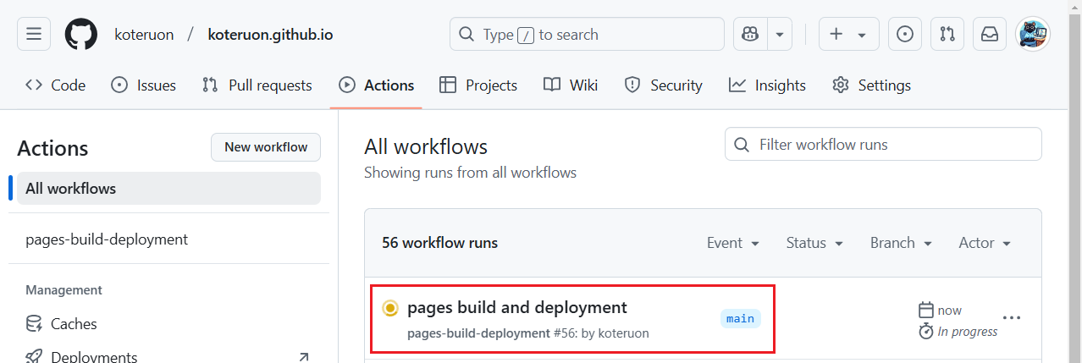
Task: Open the user profile avatar
Action: [1033, 34]
